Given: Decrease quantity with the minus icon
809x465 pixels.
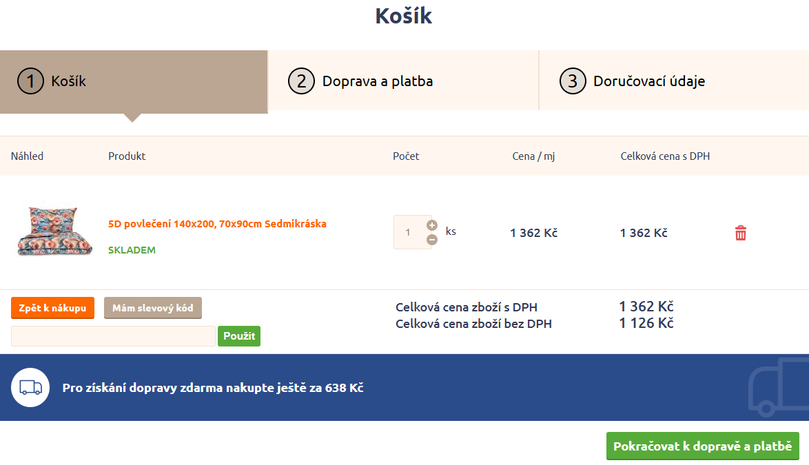Looking at the screenshot, I should click(x=432, y=240).
